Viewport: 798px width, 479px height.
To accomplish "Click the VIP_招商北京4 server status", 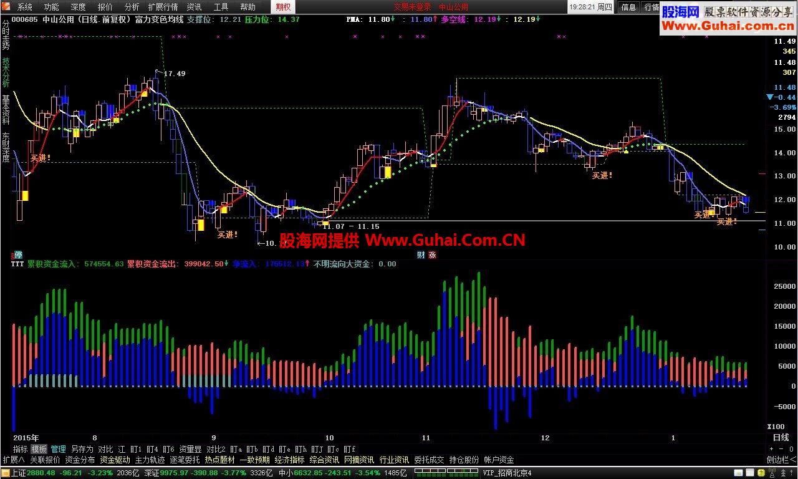I will tap(507, 473).
